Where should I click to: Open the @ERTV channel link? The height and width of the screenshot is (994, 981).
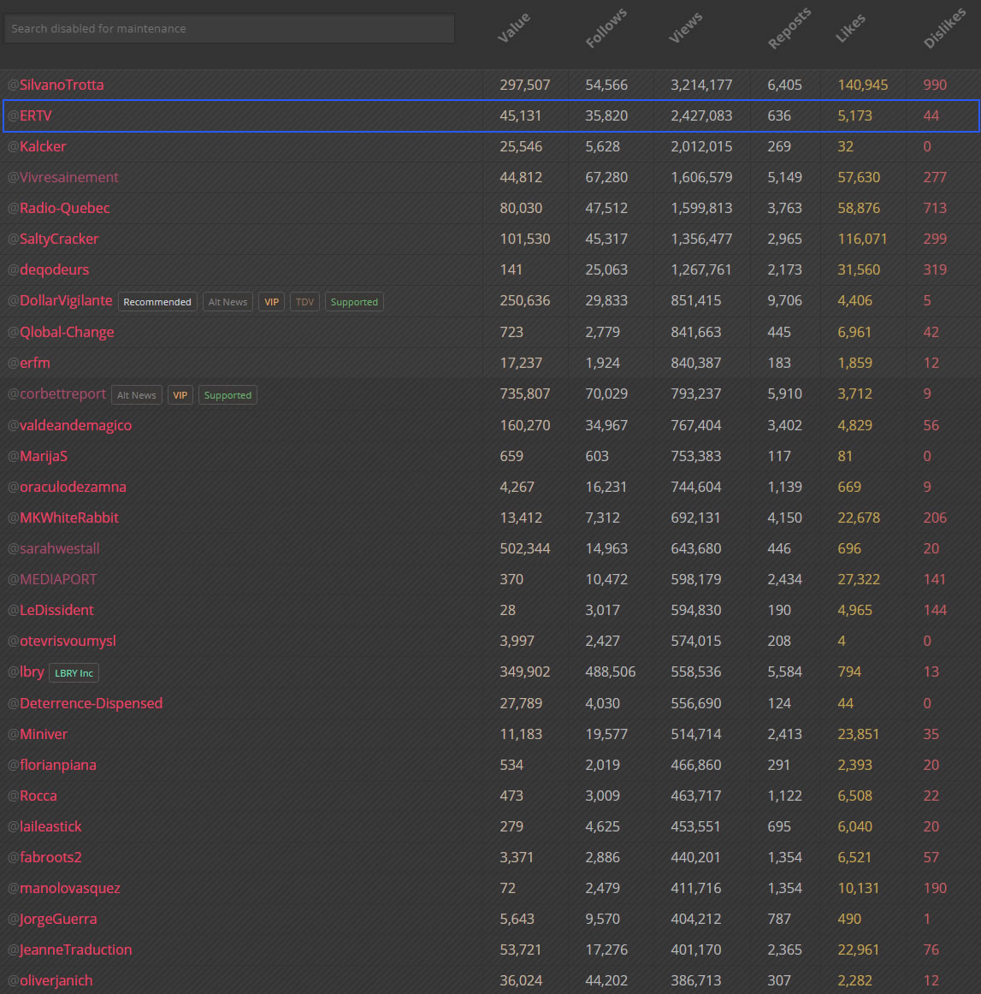(x=30, y=116)
